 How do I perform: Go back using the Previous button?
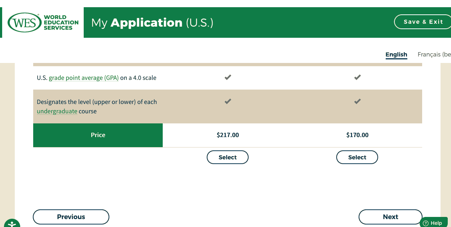pos(71,217)
